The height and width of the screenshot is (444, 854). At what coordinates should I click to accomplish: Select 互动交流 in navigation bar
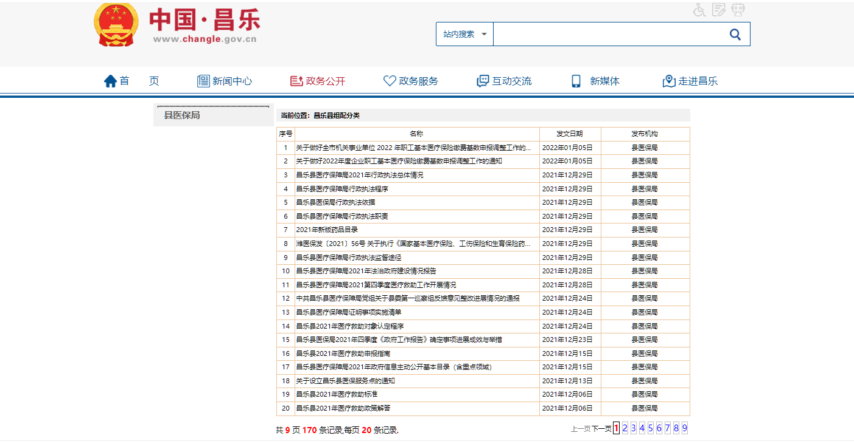504,81
